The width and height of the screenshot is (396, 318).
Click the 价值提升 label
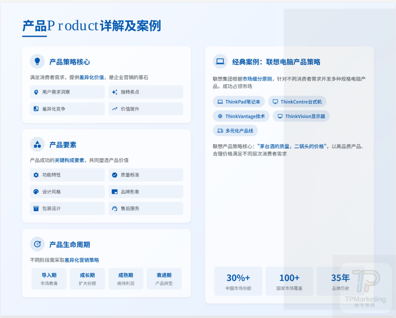click(x=130, y=109)
